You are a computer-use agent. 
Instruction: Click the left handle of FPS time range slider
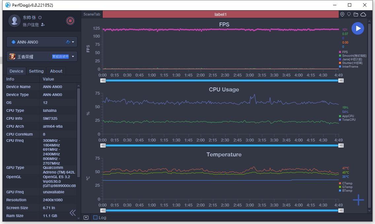click(103, 80)
